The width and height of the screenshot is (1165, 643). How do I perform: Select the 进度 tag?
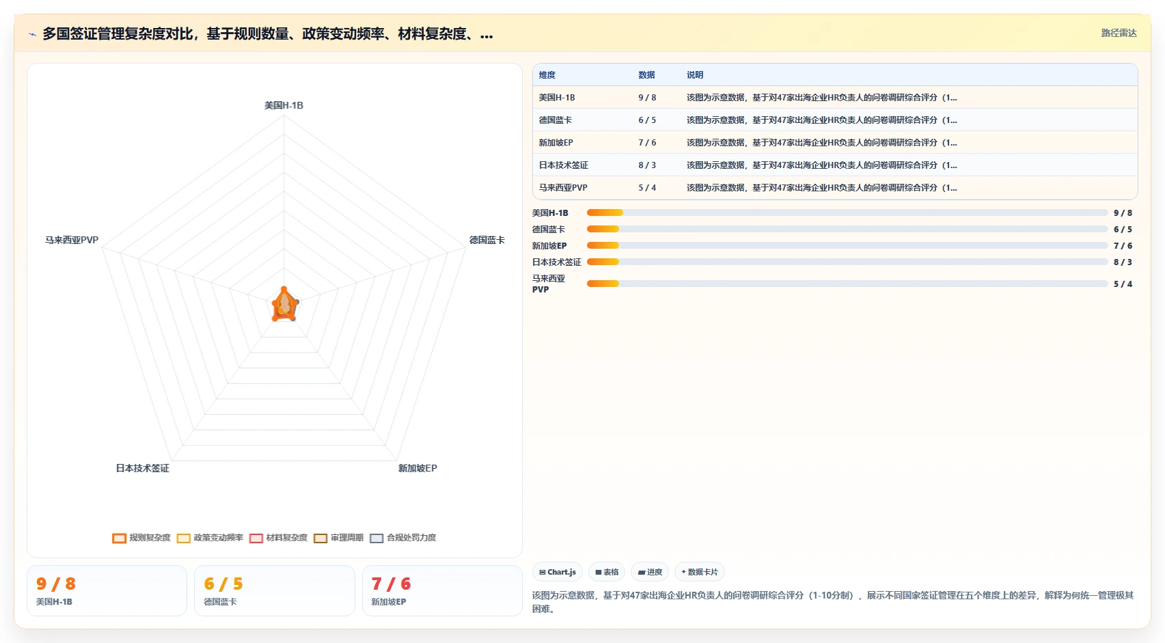(x=650, y=572)
